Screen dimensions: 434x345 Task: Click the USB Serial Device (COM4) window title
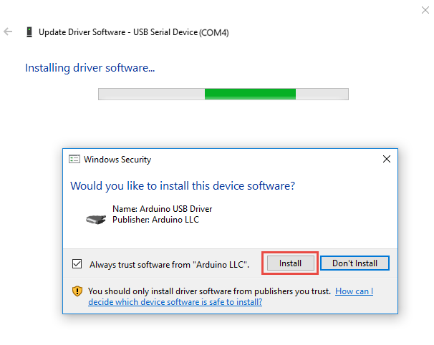coord(134,32)
